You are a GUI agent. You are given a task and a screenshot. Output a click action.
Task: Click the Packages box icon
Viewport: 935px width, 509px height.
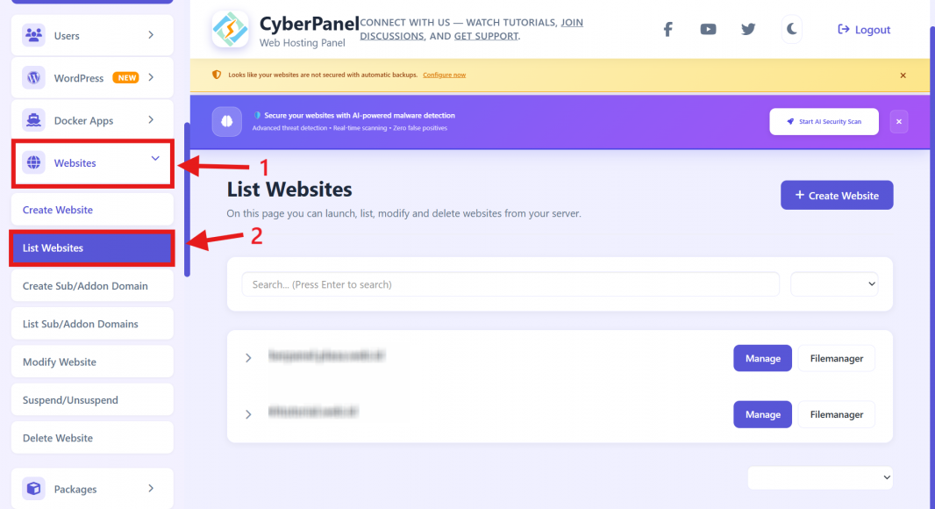34,488
